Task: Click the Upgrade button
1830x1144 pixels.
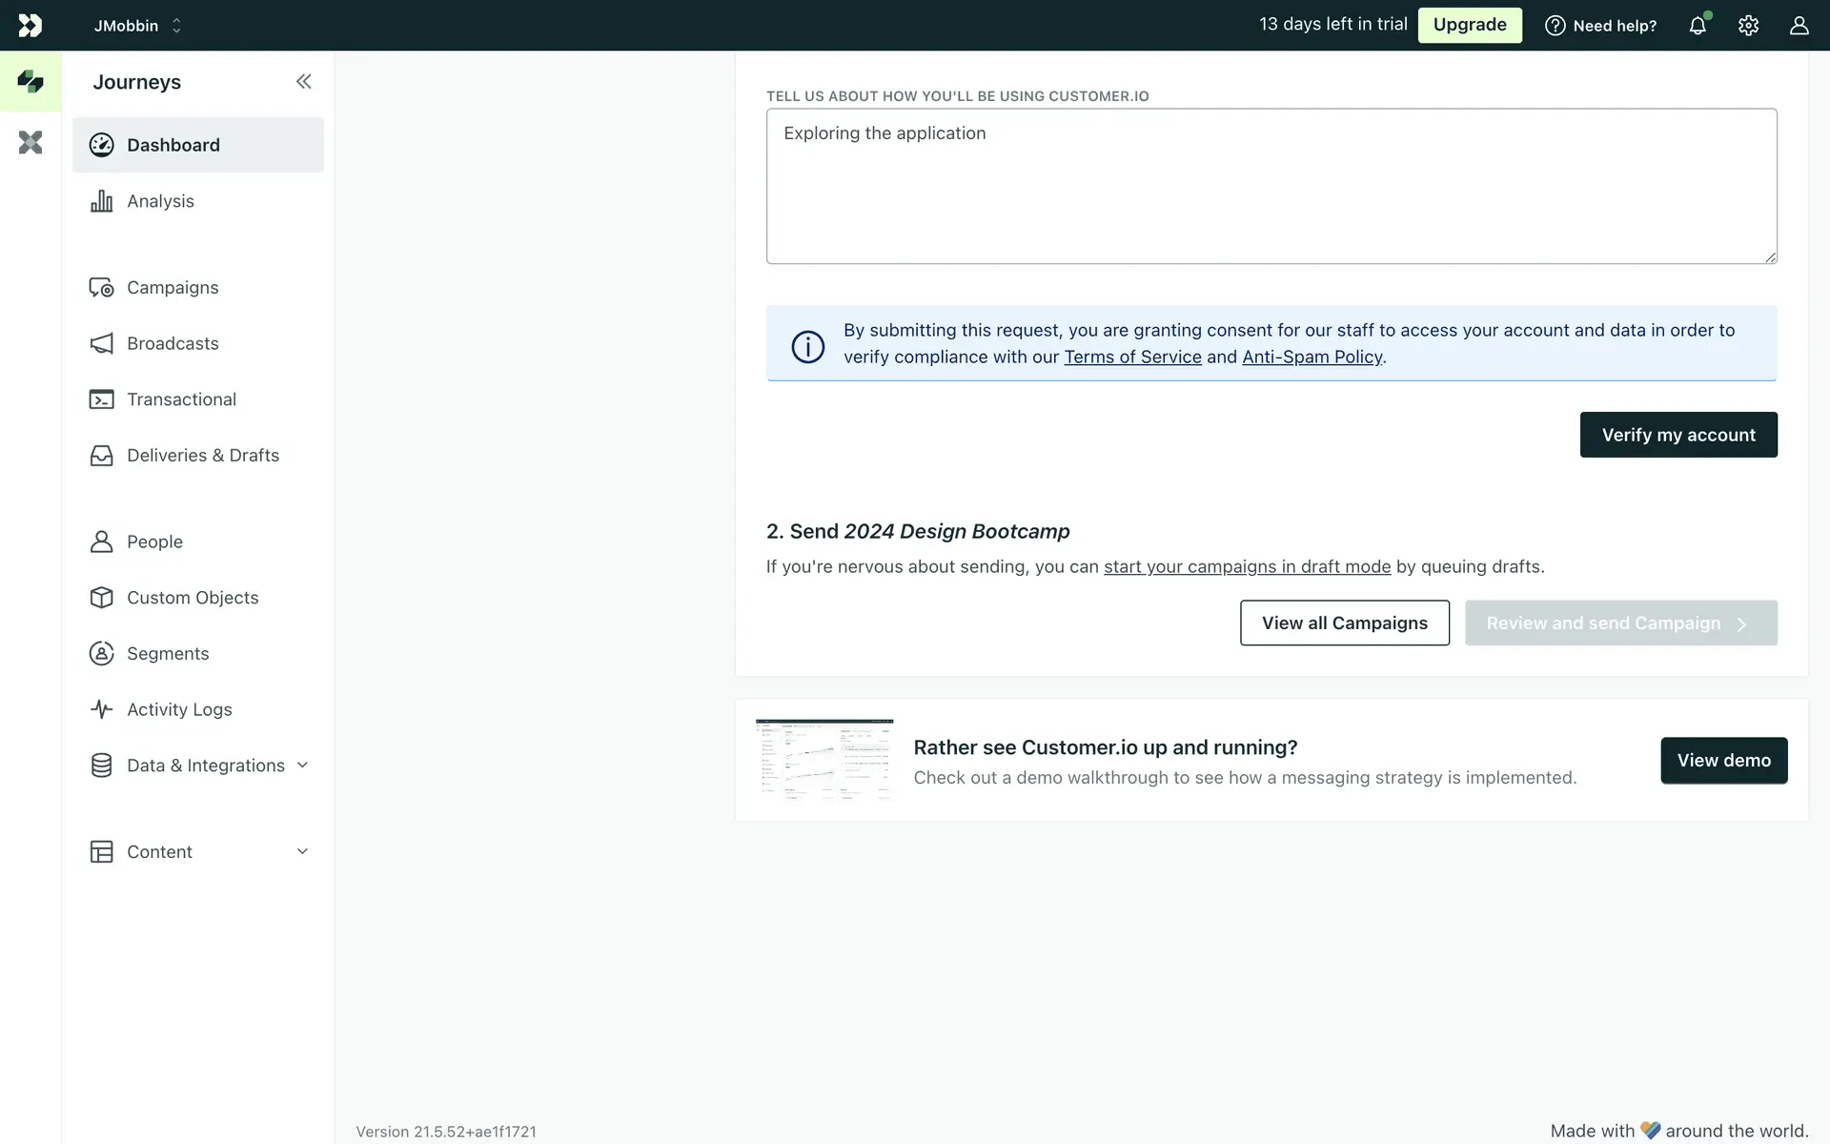Action: tap(1469, 25)
